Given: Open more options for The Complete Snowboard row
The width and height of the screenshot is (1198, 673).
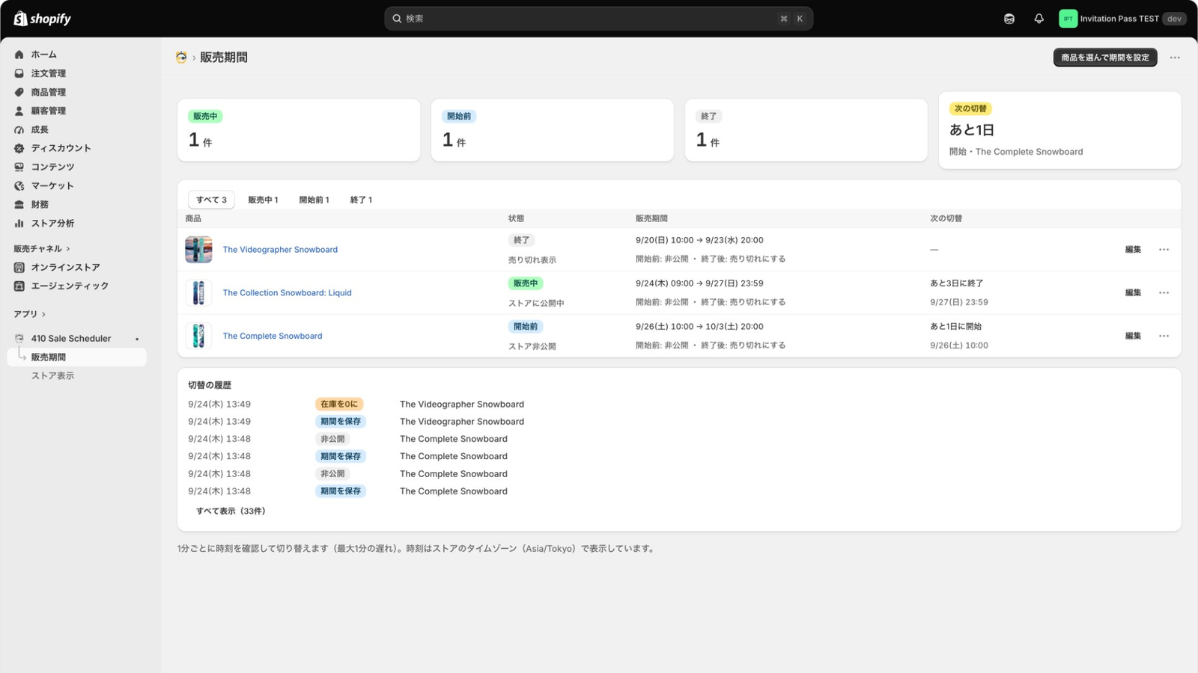Looking at the screenshot, I should (x=1164, y=336).
